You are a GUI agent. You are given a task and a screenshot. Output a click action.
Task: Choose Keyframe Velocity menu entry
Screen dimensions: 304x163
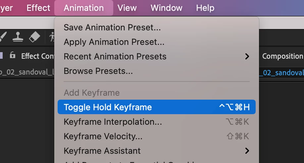[103, 136]
